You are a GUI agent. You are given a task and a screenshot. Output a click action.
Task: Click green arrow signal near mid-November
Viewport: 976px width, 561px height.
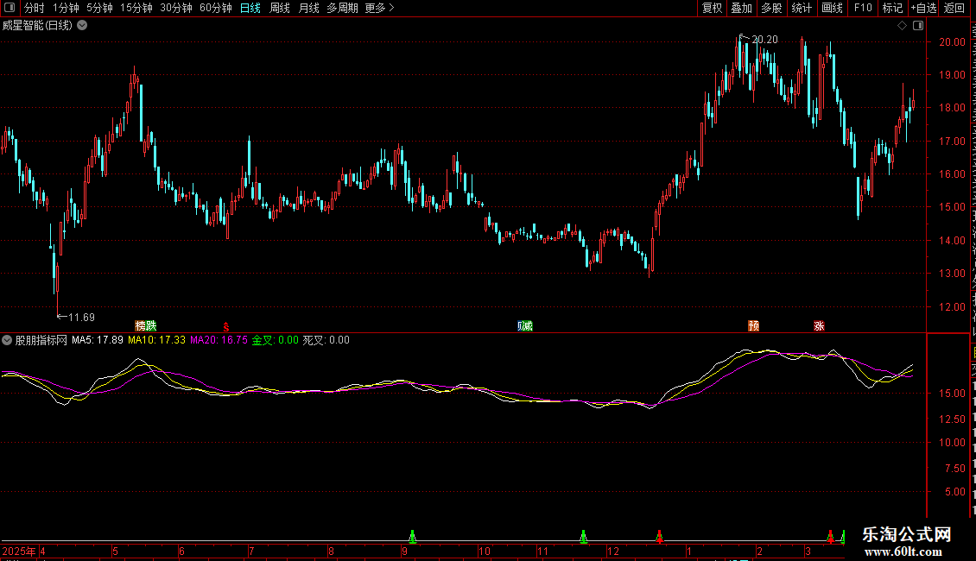pos(583,536)
